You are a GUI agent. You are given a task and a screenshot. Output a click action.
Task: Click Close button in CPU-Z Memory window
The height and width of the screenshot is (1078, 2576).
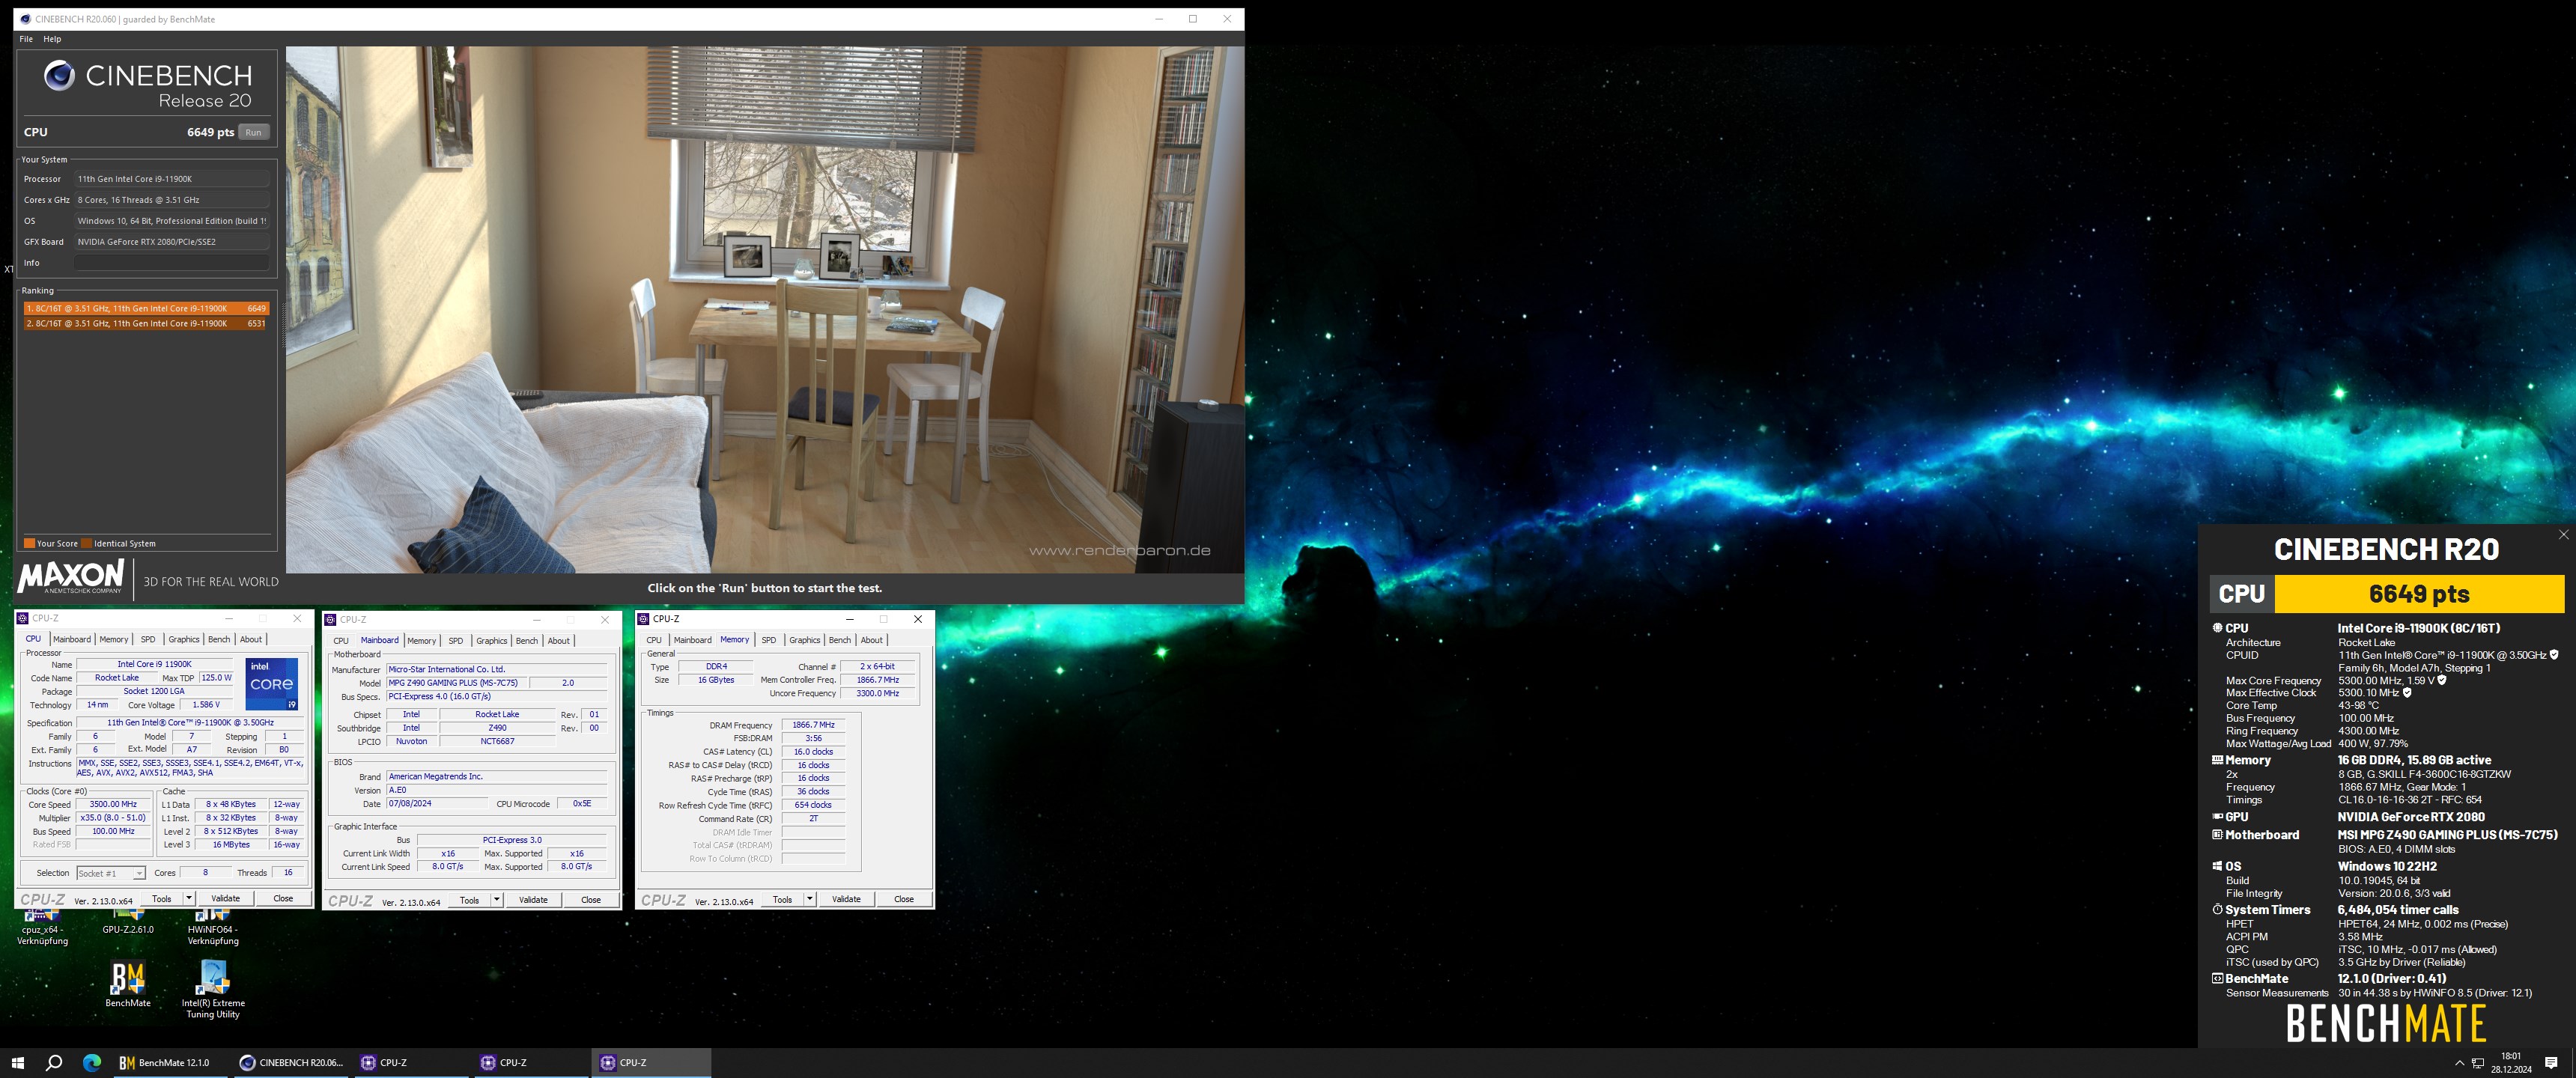[x=904, y=898]
